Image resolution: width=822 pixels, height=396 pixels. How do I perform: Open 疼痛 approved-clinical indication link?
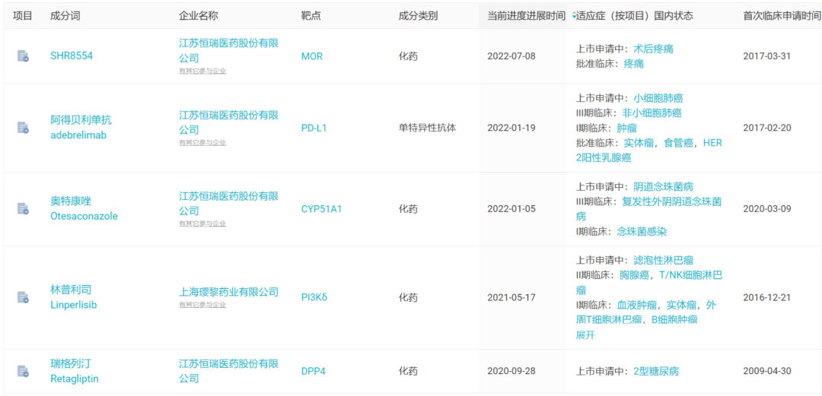coord(633,63)
